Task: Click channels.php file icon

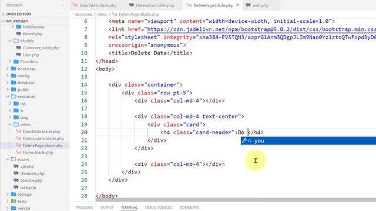Action: click(x=16, y=173)
